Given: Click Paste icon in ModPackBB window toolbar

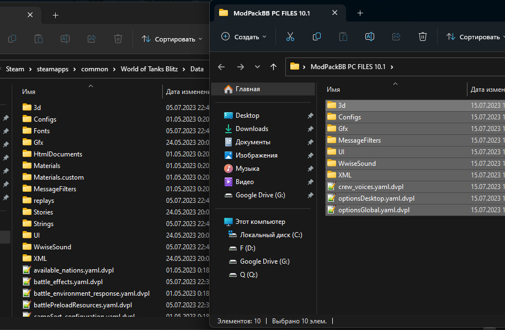Looking at the screenshot, I should (x=343, y=37).
